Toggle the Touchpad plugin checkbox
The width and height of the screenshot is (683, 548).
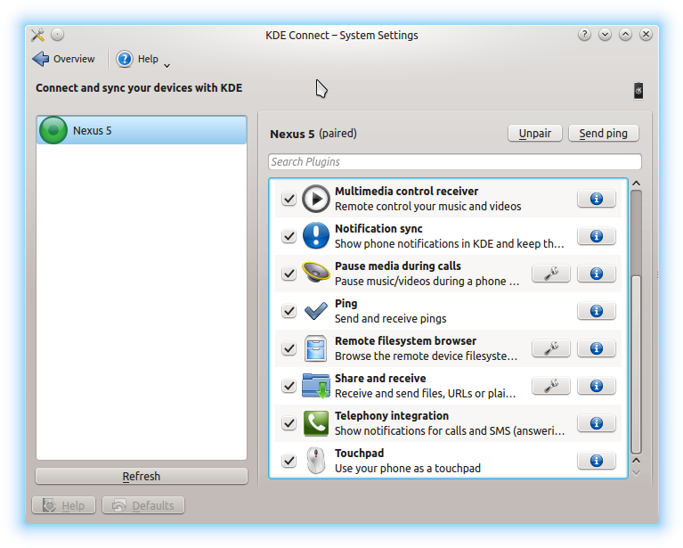[x=289, y=461]
